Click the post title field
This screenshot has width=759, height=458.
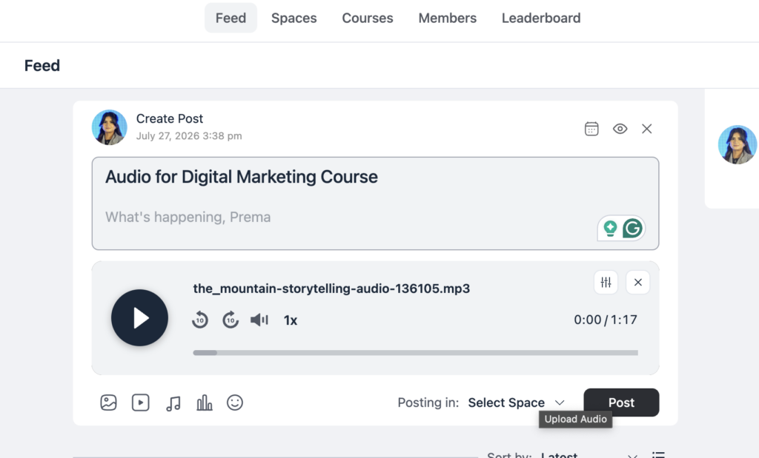point(241,177)
